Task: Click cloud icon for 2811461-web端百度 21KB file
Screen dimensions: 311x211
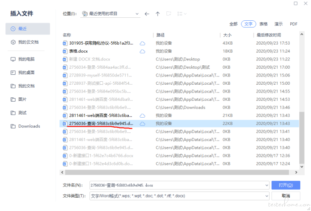Action: coord(143,115)
